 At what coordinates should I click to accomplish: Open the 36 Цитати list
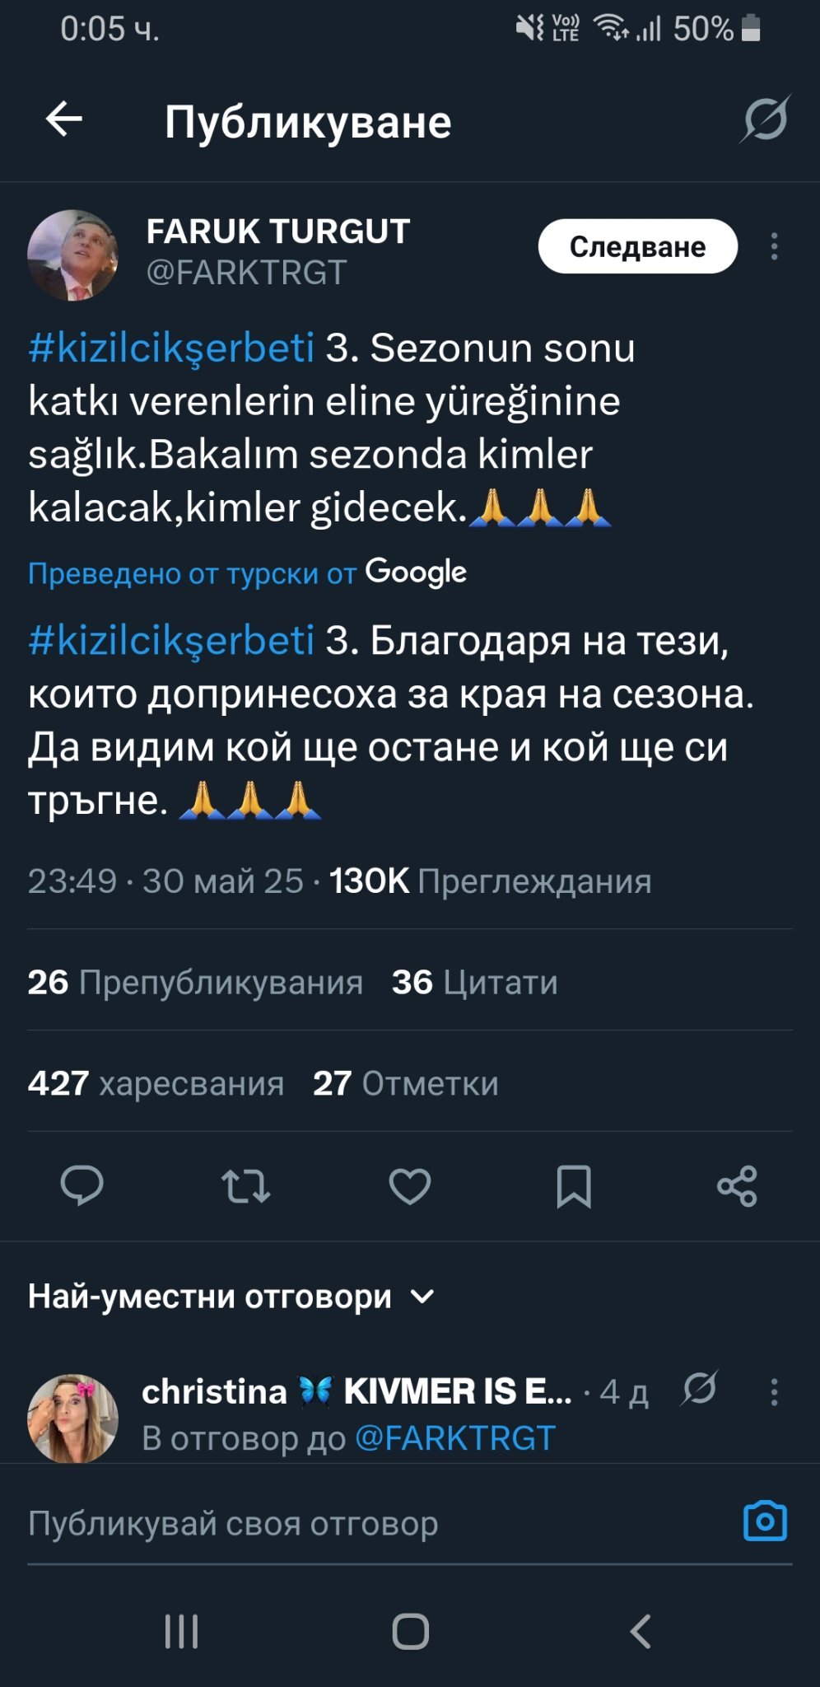click(x=474, y=982)
